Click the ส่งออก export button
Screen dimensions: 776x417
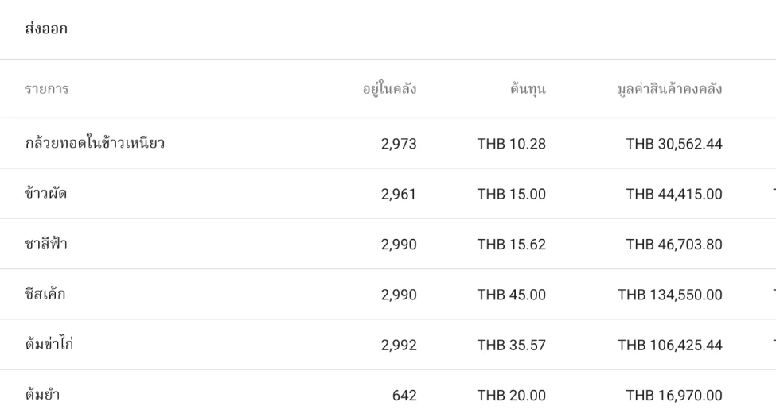point(45,29)
